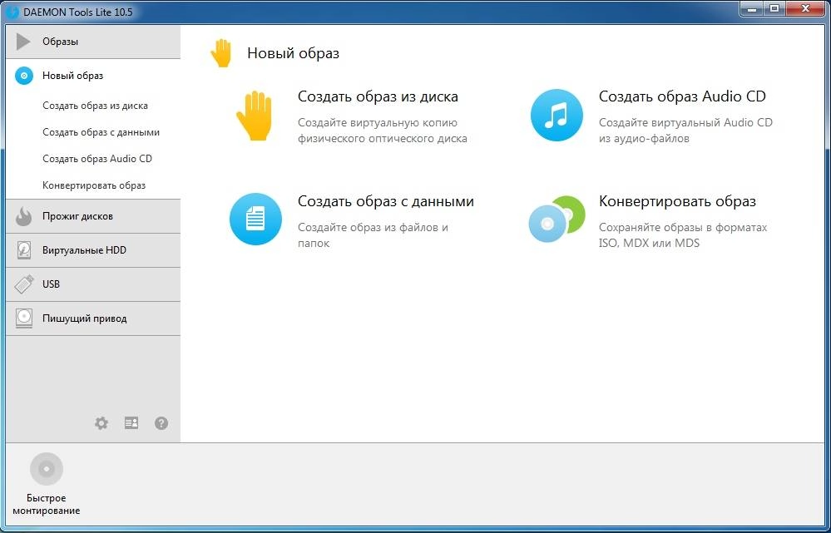Click the Новый образ page title text
831x533 pixels.
[x=293, y=53]
